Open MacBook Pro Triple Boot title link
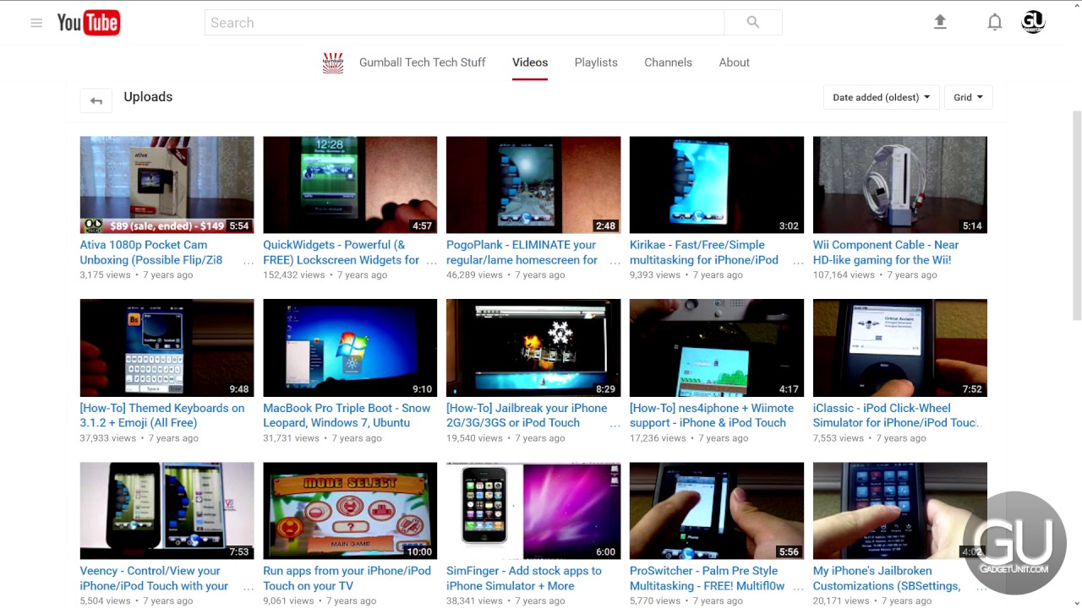This screenshot has width=1082, height=608. pyautogui.click(x=347, y=415)
